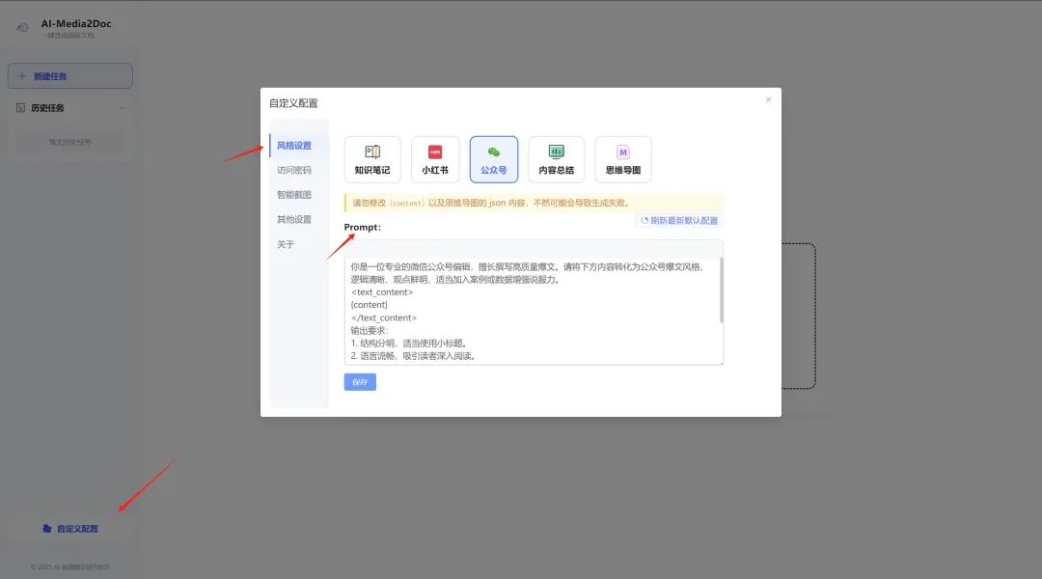Open 自定义配置 in the sidebar bottom
Image resolution: width=1042 pixels, height=579 pixels.
69,529
